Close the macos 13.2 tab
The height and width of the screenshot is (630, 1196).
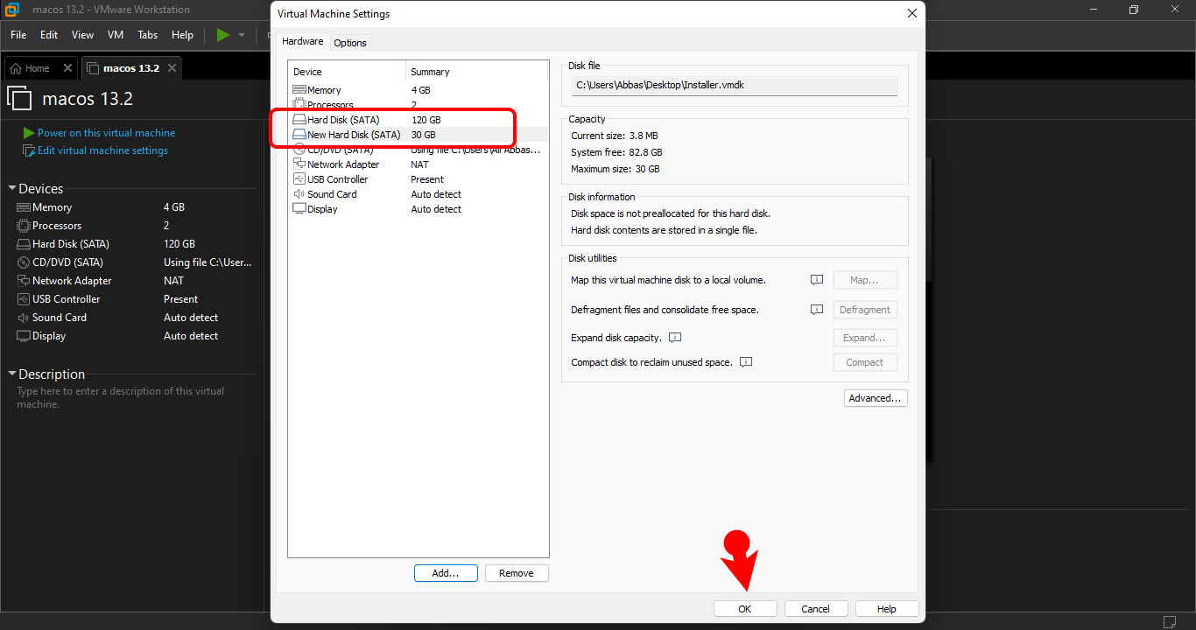pos(172,68)
